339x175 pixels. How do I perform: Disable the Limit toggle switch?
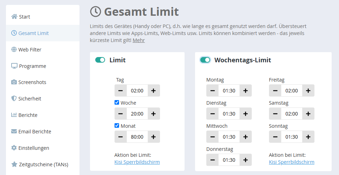pos(100,60)
